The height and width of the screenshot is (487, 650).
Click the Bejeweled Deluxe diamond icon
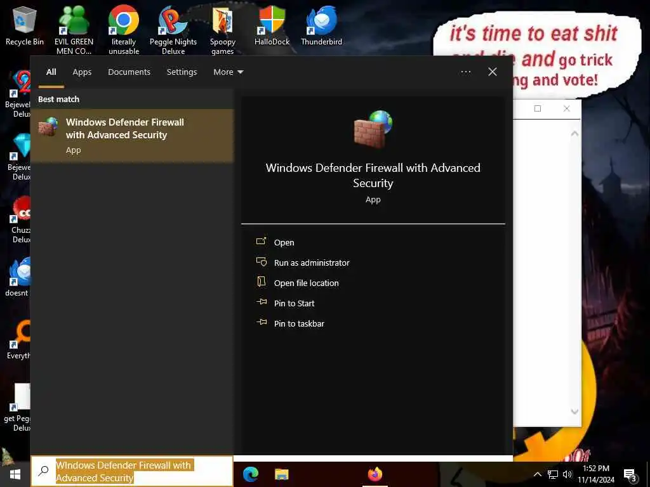point(20,157)
